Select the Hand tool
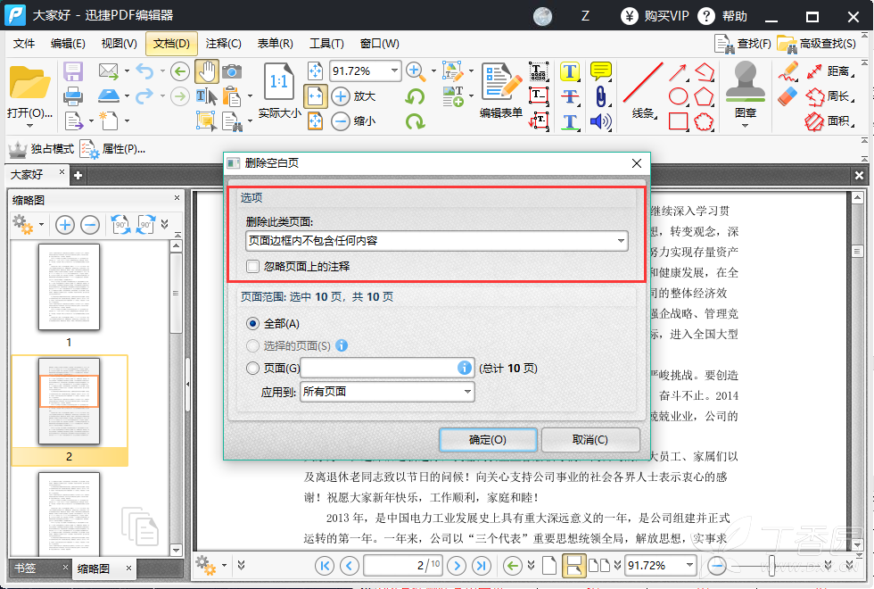 point(207,71)
